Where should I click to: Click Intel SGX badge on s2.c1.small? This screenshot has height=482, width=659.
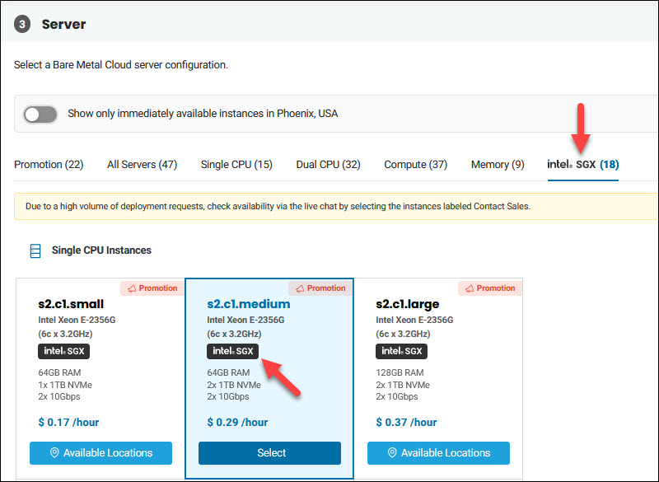coord(64,351)
